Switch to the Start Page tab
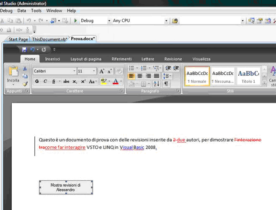This screenshot has height=210, width=276. pos(18,39)
